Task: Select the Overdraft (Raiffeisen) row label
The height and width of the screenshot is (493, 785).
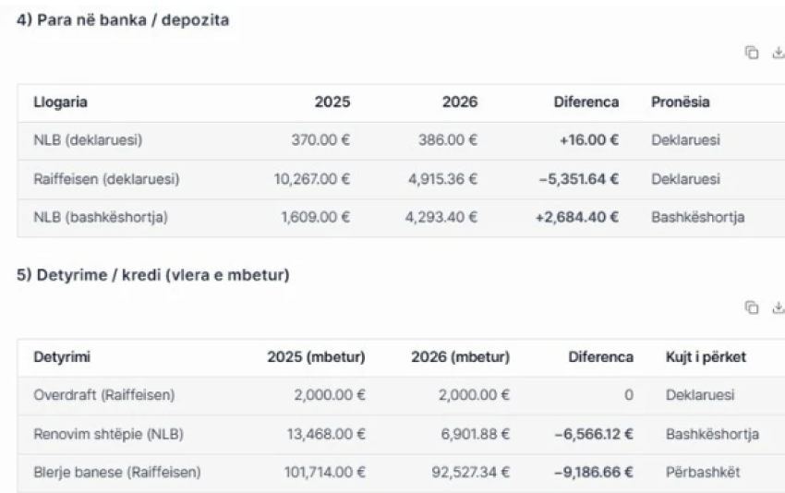Action: (x=103, y=395)
